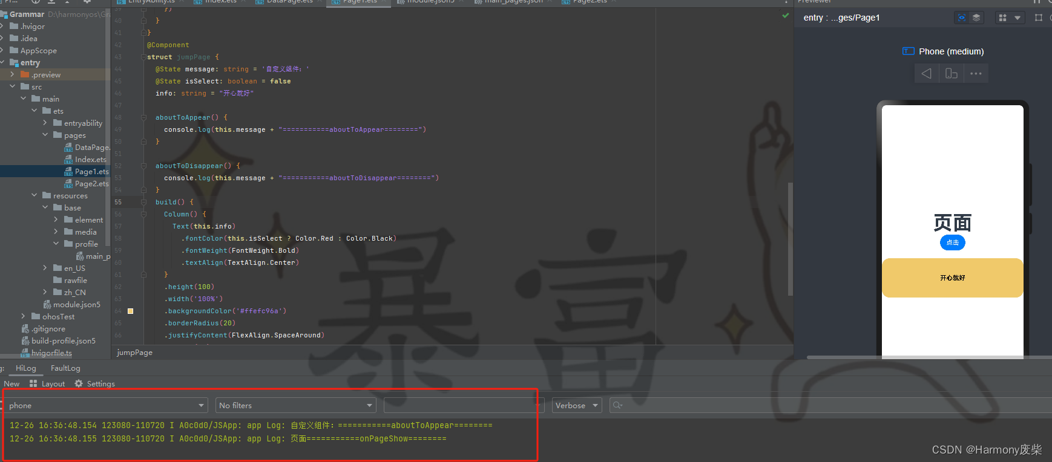The image size is (1052, 462).
Task: Open the dropdown arrow beside the grid icon
Action: coord(1017,18)
